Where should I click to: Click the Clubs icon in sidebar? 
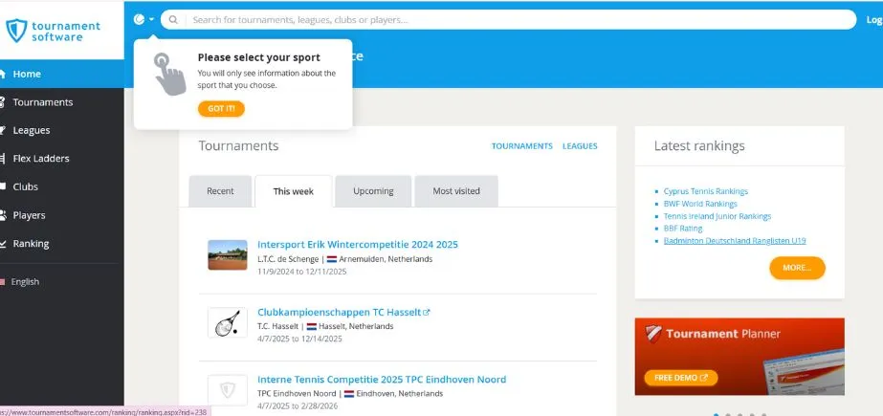point(3,186)
